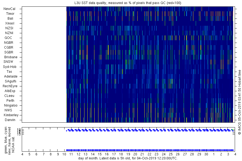
Task: Click the Darwin region label
Action: 10,120
